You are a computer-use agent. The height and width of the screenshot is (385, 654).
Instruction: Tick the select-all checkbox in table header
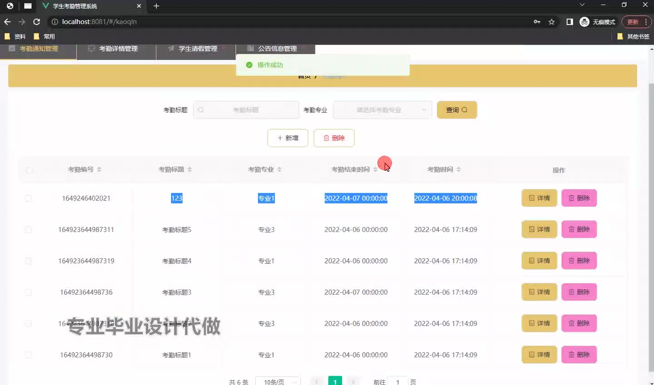(29, 170)
